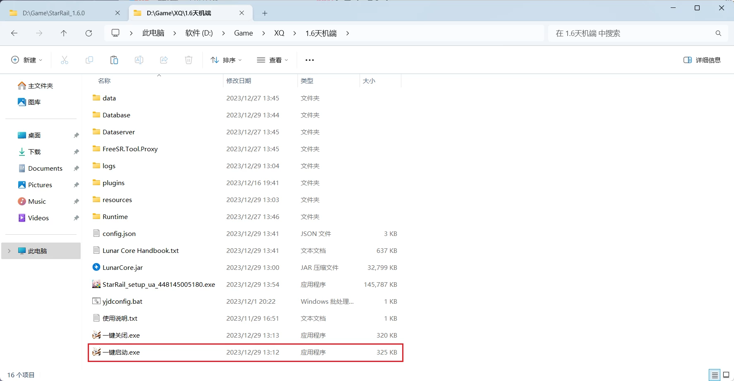Image resolution: width=734 pixels, height=381 pixels.
Task: Add a new tab with plus button
Action: tap(265, 13)
